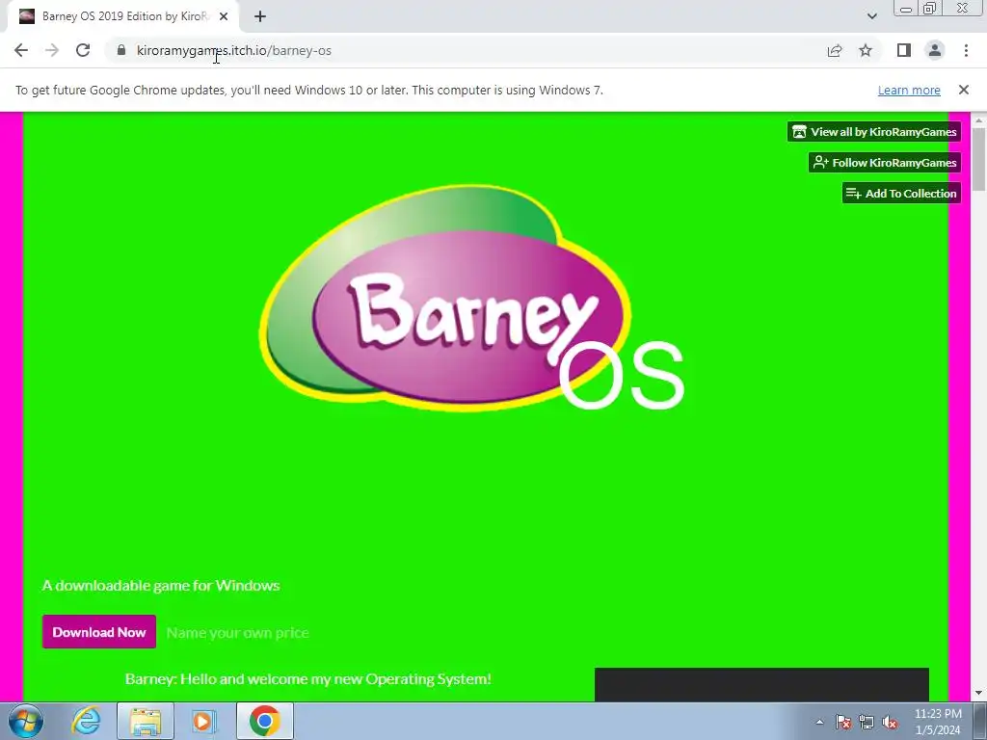
Task: Open the taskbar clock and date
Action: click(x=938, y=722)
